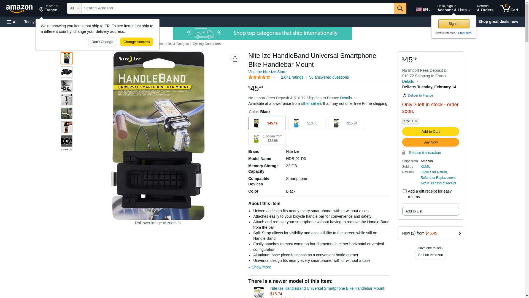This screenshot has width=529, height=298.
Task: Click the Change Address button
Action: coord(136,42)
